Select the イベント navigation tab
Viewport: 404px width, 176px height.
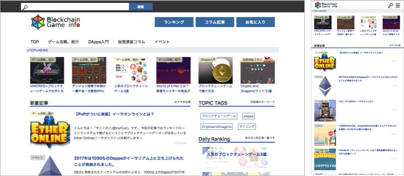162,42
